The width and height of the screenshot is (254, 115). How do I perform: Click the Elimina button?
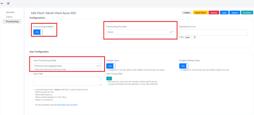[214, 13]
